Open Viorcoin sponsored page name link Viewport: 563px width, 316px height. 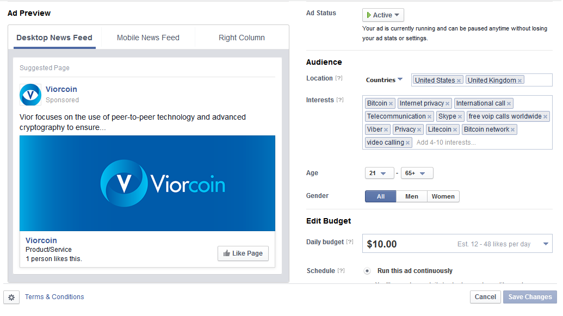point(61,89)
